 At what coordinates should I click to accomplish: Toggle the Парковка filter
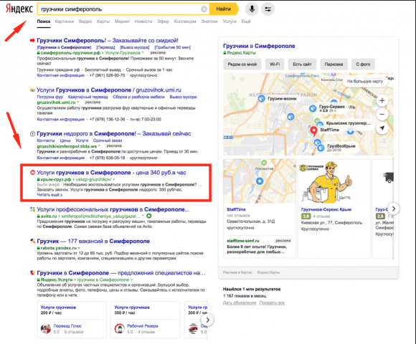point(334,64)
